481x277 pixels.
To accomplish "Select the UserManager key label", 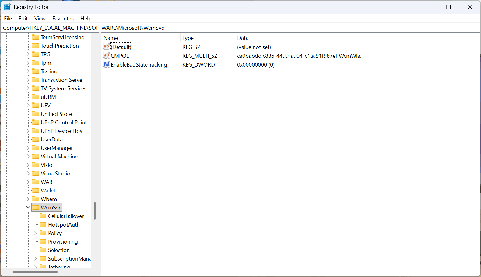I will coord(57,148).
